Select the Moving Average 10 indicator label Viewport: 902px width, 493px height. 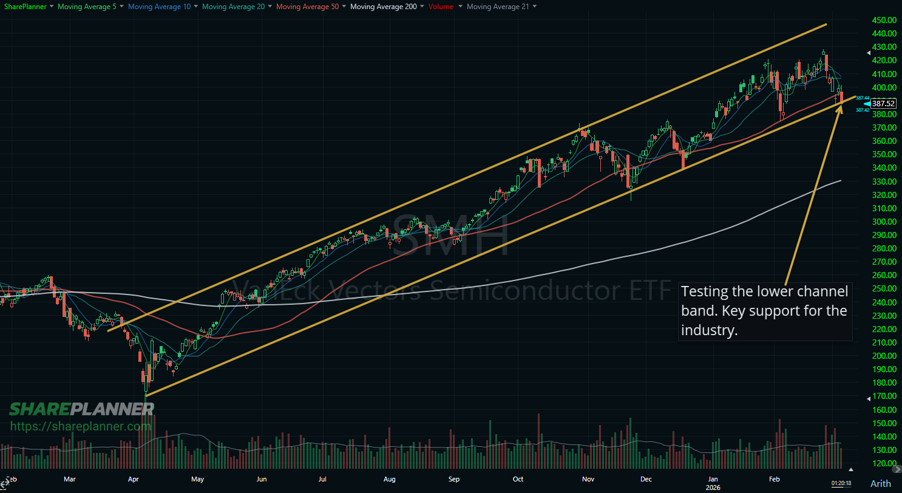[x=159, y=7]
